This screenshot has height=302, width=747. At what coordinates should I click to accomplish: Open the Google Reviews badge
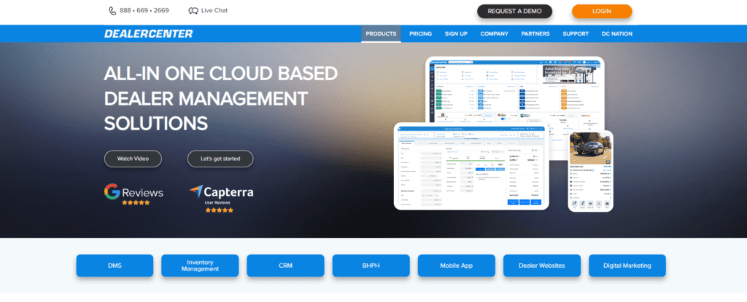pyautogui.click(x=134, y=194)
